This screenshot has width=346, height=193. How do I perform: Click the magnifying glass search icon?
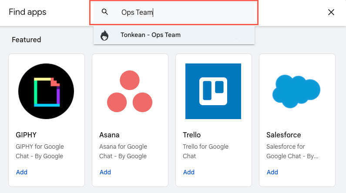(105, 12)
